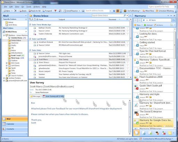Click the highlighted orange Harmony toolbar icon

(x=118, y=11)
